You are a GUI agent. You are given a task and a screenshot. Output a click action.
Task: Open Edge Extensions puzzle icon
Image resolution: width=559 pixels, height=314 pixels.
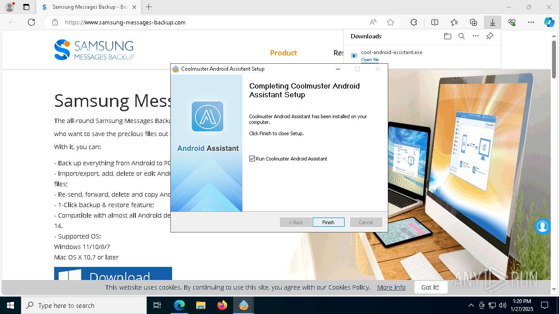tap(414, 22)
